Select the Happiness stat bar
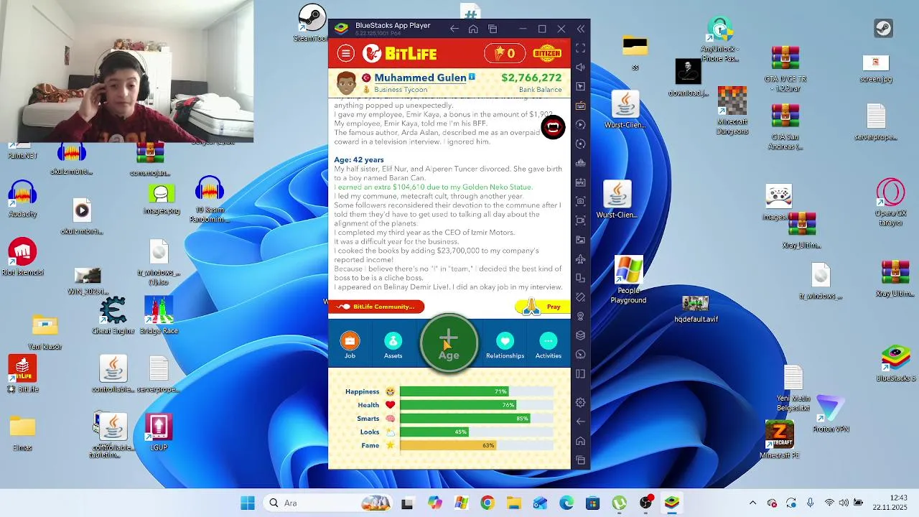This screenshot has width=919, height=517. point(477,391)
